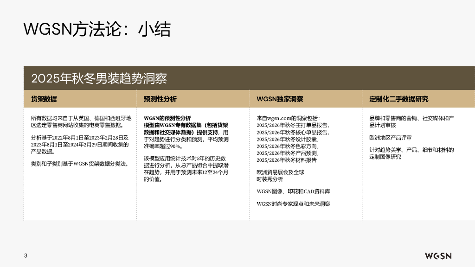This screenshot has width=475, height=267.
Task: Select paragraph starting '品牌和零售商的营销'
Action: [x=411, y=121]
